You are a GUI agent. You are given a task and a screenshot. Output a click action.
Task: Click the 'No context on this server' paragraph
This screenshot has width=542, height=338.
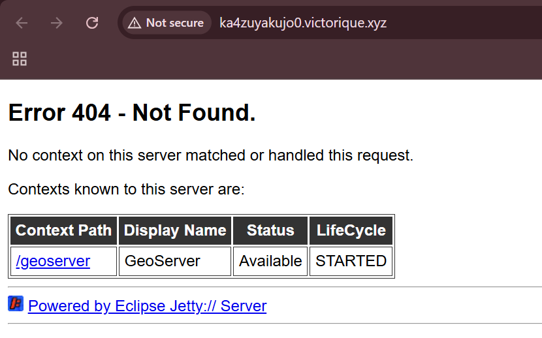coord(210,156)
